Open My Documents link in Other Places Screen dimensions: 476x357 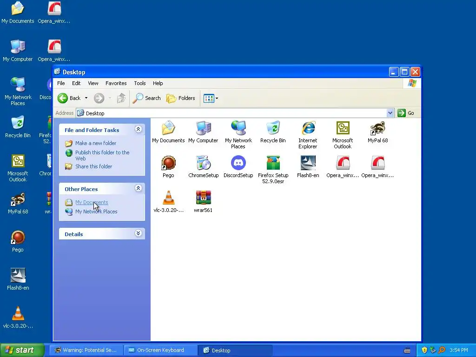click(92, 202)
